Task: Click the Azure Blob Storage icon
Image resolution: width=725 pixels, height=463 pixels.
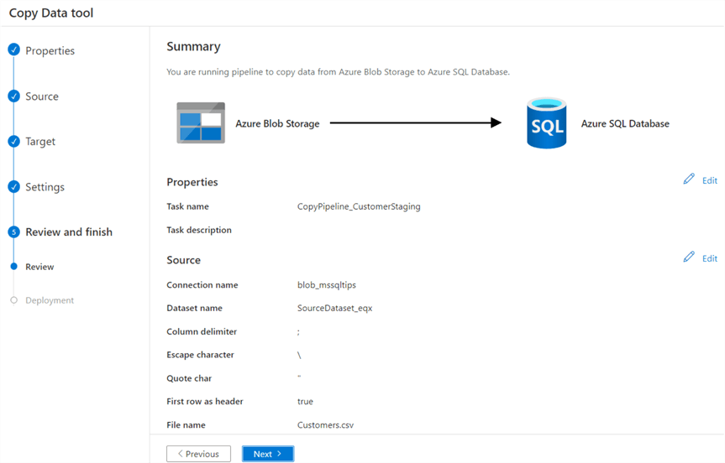Action: 201,122
